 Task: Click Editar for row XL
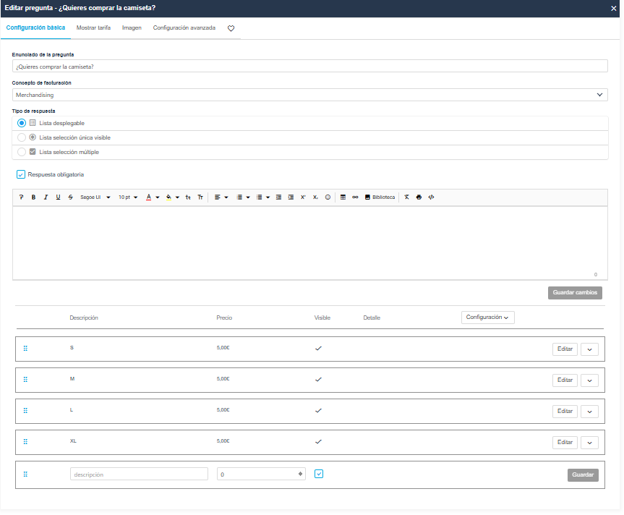[565, 443]
